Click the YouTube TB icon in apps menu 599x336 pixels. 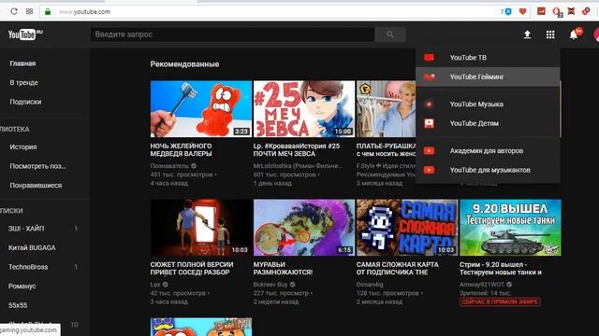click(429, 58)
